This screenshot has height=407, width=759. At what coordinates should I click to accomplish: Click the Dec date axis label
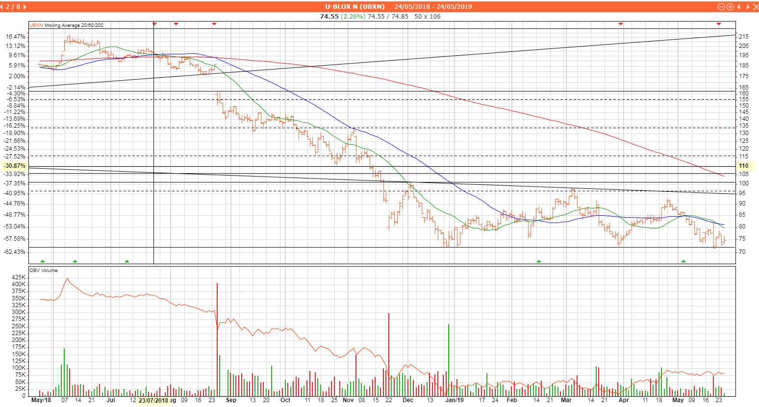point(408,400)
